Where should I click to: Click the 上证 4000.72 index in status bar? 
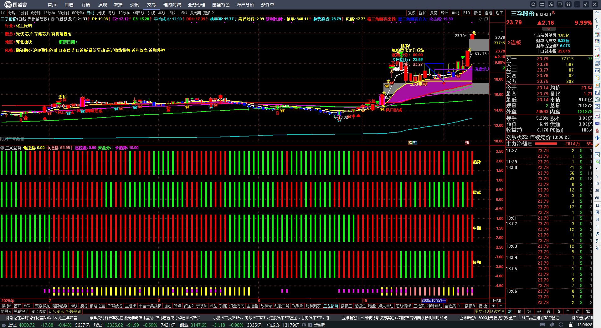pos(21,325)
